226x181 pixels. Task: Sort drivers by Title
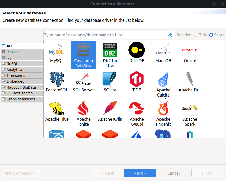[196, 35]
